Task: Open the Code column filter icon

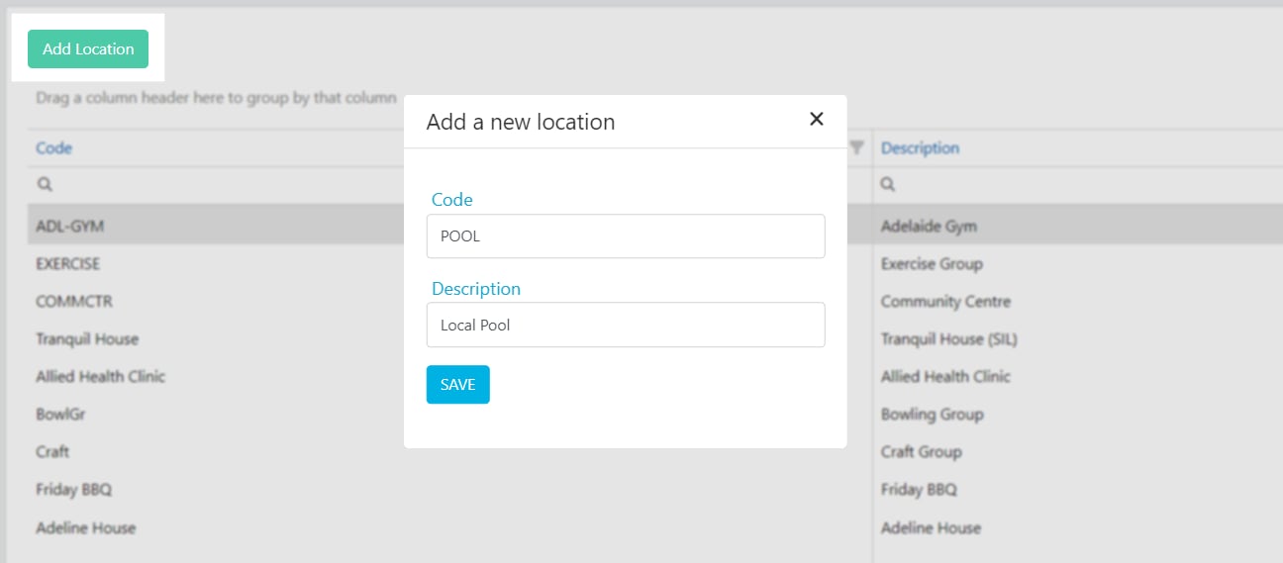Action: (857, 147)
